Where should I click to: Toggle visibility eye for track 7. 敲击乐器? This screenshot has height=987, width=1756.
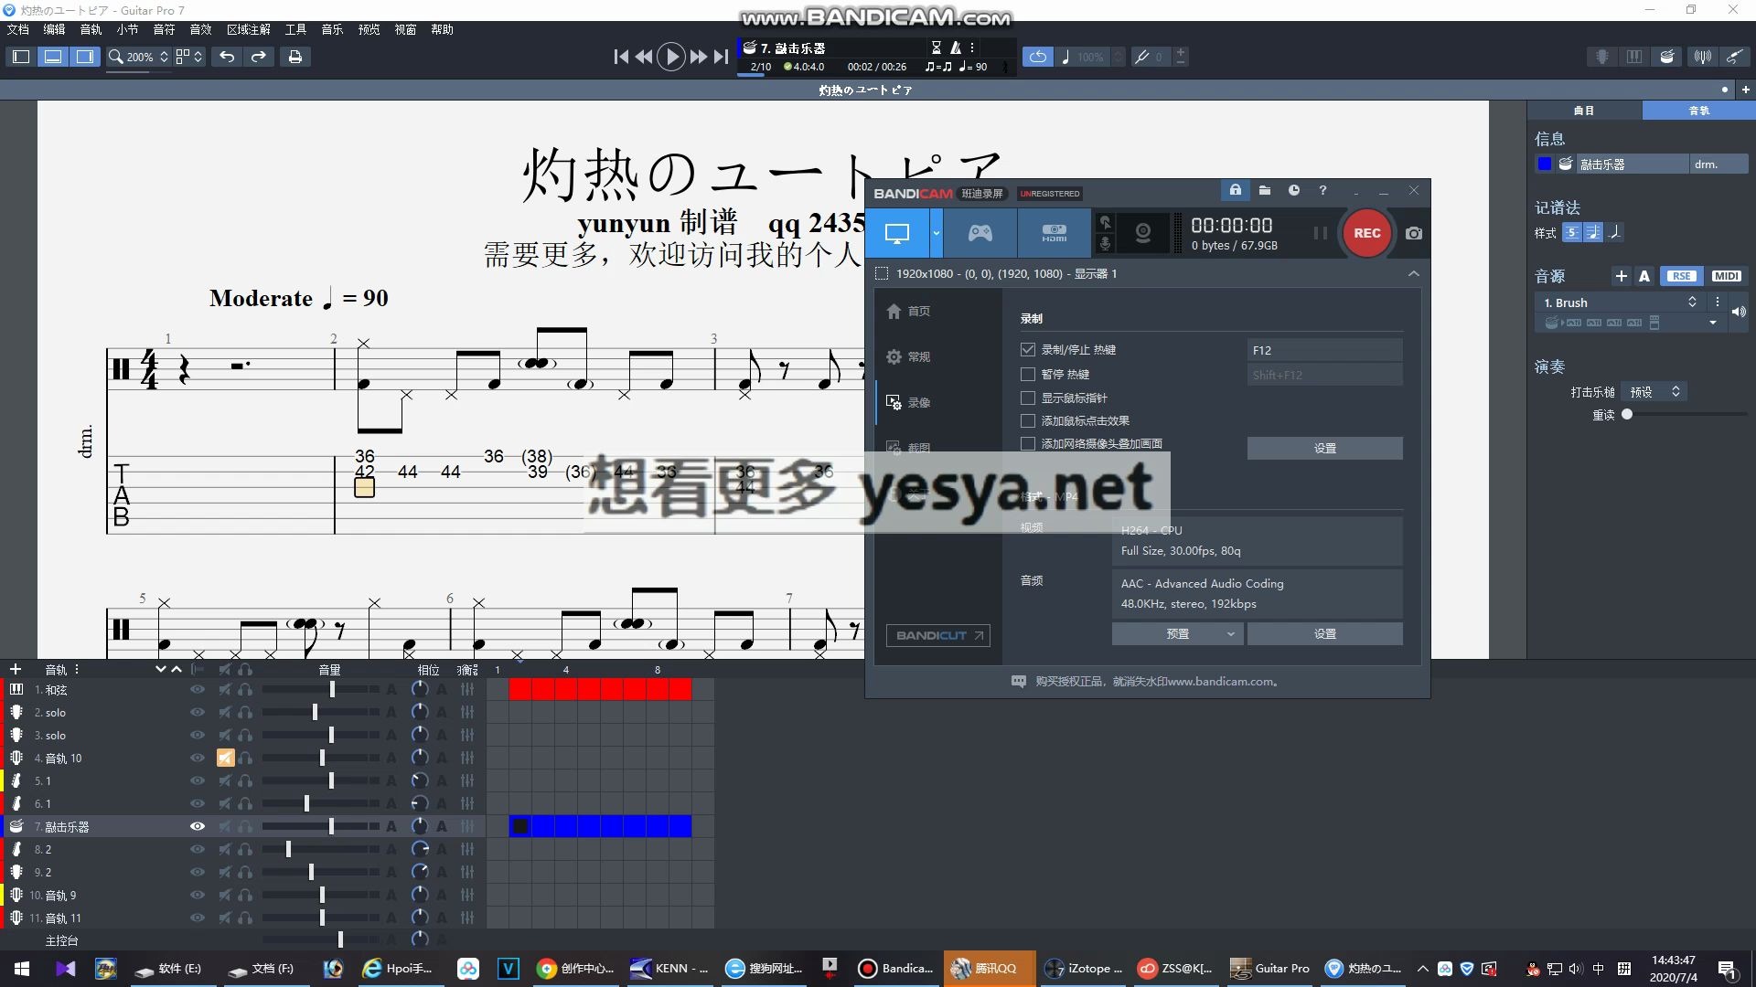(197, 826)
